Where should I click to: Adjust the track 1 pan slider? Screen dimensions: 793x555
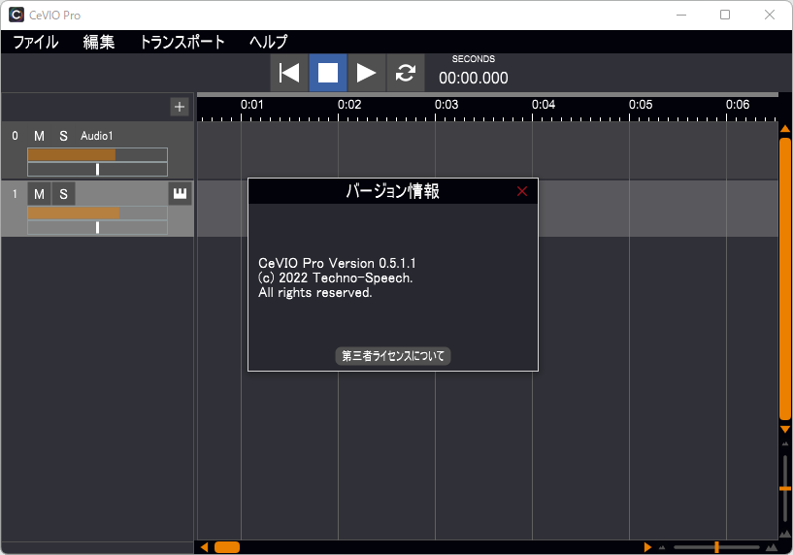[x=97, y=227]
